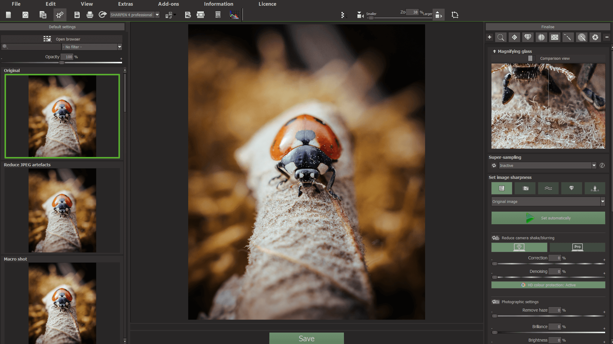
Task: Select the document sharpness mode button
Action: (502, 188)
